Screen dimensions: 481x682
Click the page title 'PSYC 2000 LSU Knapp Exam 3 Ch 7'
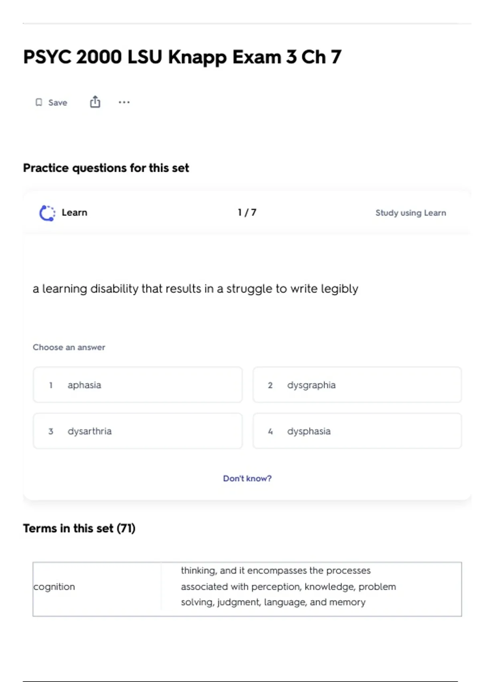point(182,57)
